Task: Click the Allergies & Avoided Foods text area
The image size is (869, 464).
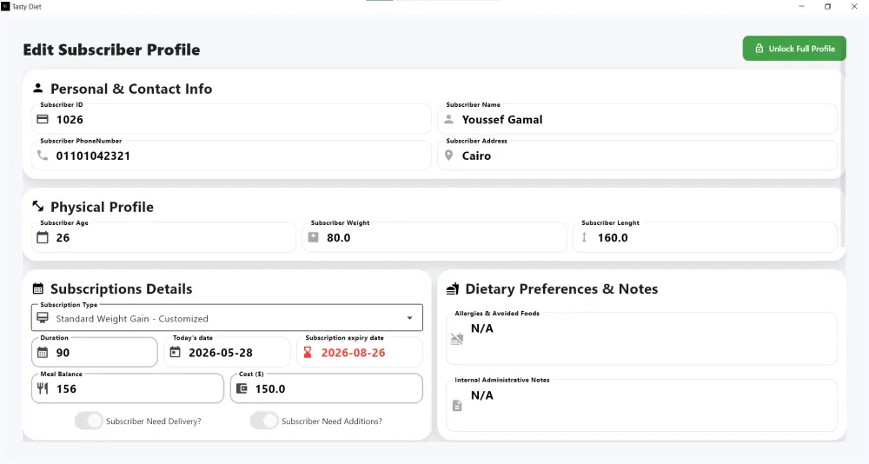Action: [642, 339]
